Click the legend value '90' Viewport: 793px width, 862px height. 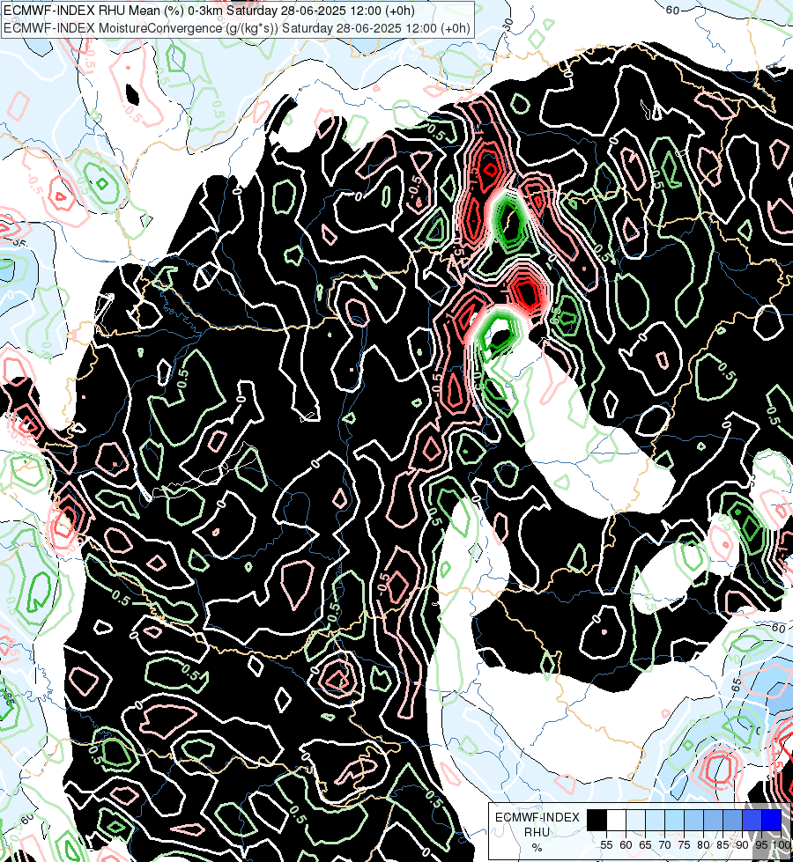pyautogui.click(x=743, y=845)
